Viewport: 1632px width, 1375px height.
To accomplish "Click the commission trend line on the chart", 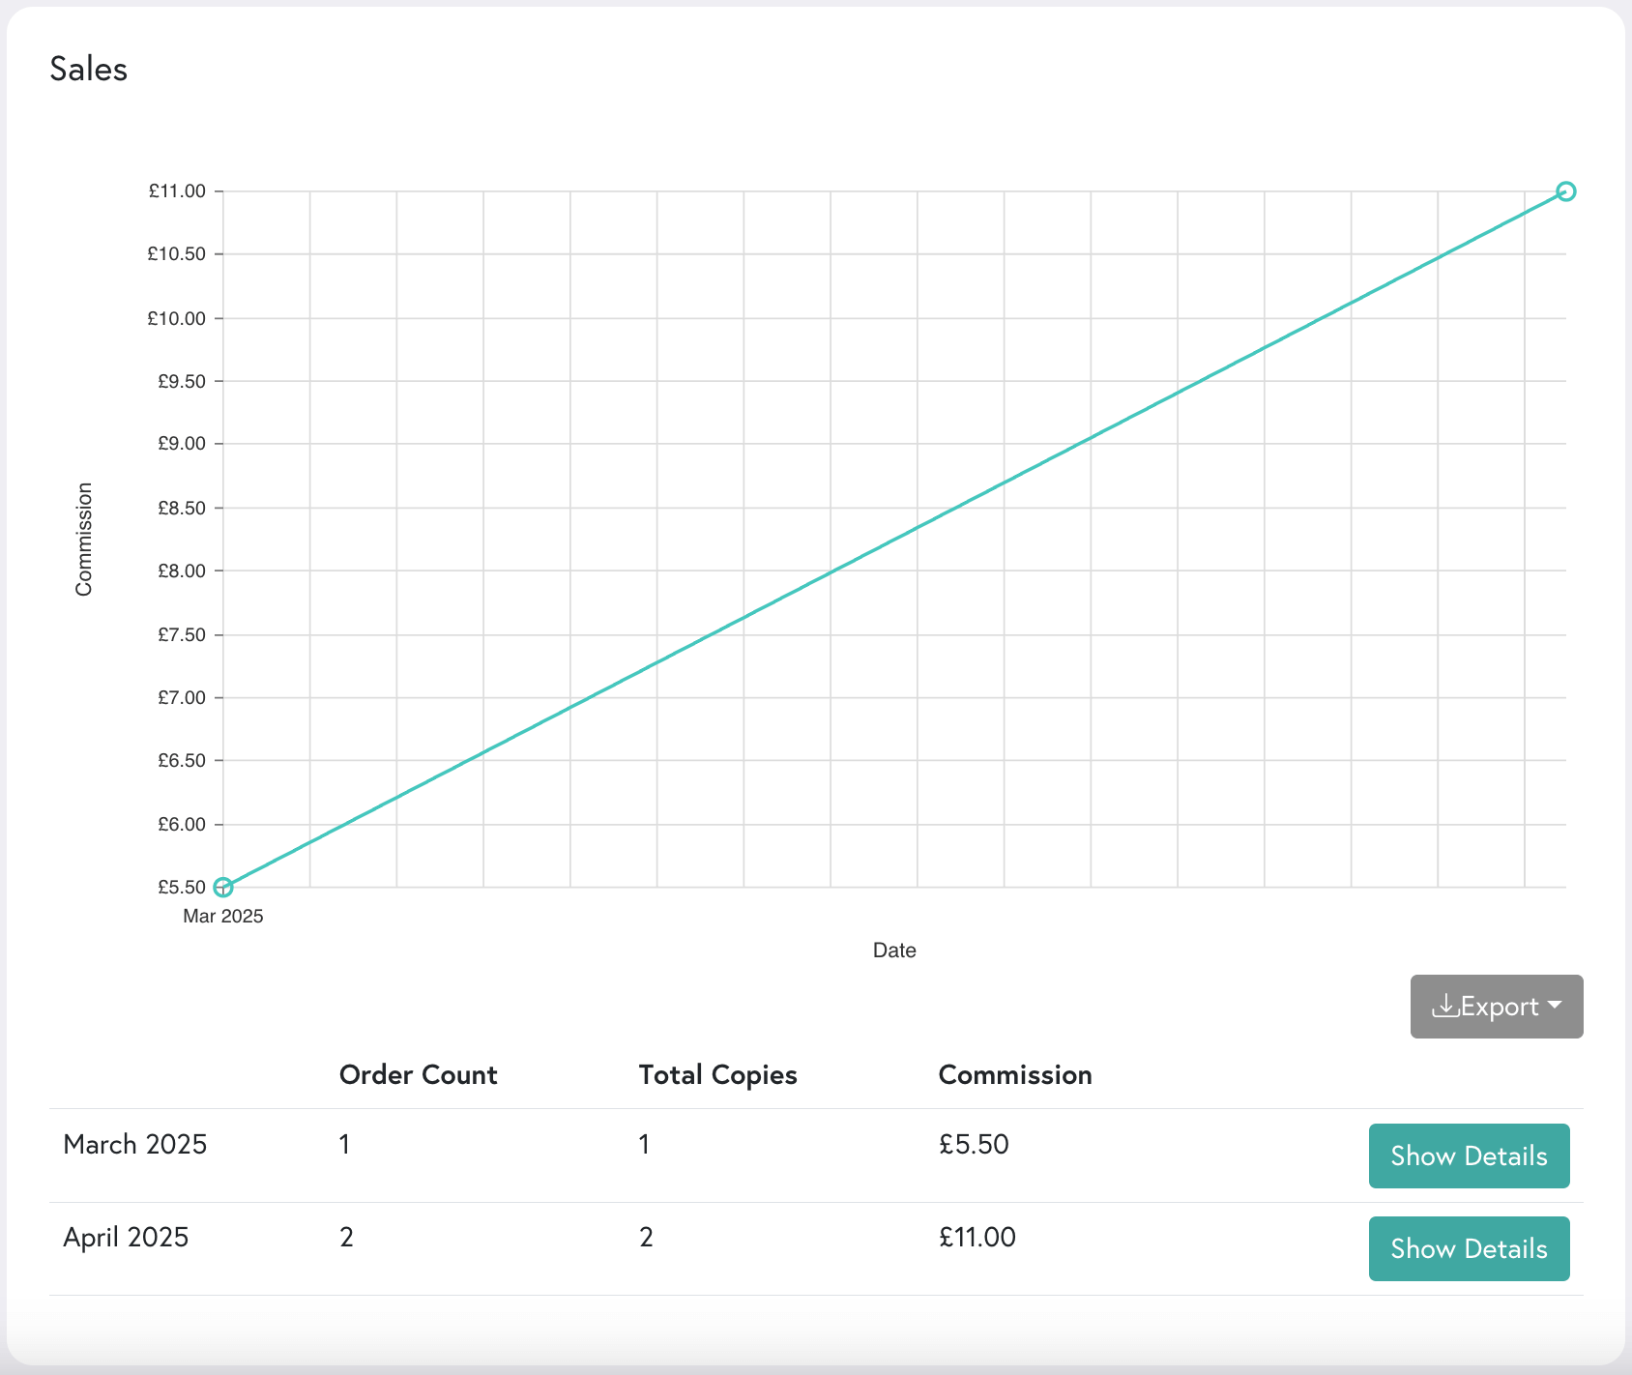I will click(894, 539).
